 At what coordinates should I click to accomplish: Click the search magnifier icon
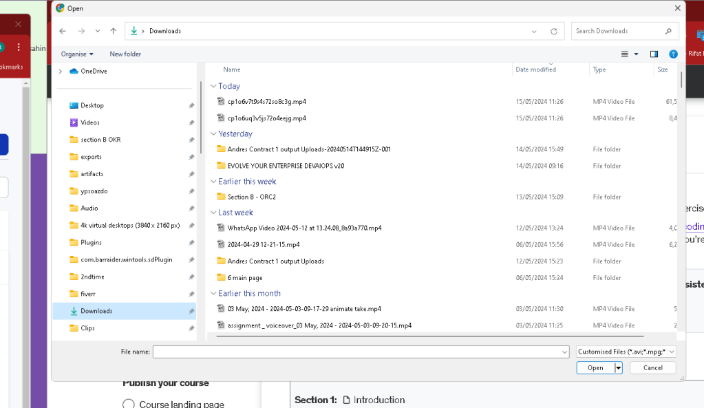[668, 31]
